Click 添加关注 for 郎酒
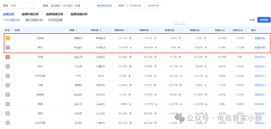This screenshot has width=271, height=129. click(x=260, y=104)
